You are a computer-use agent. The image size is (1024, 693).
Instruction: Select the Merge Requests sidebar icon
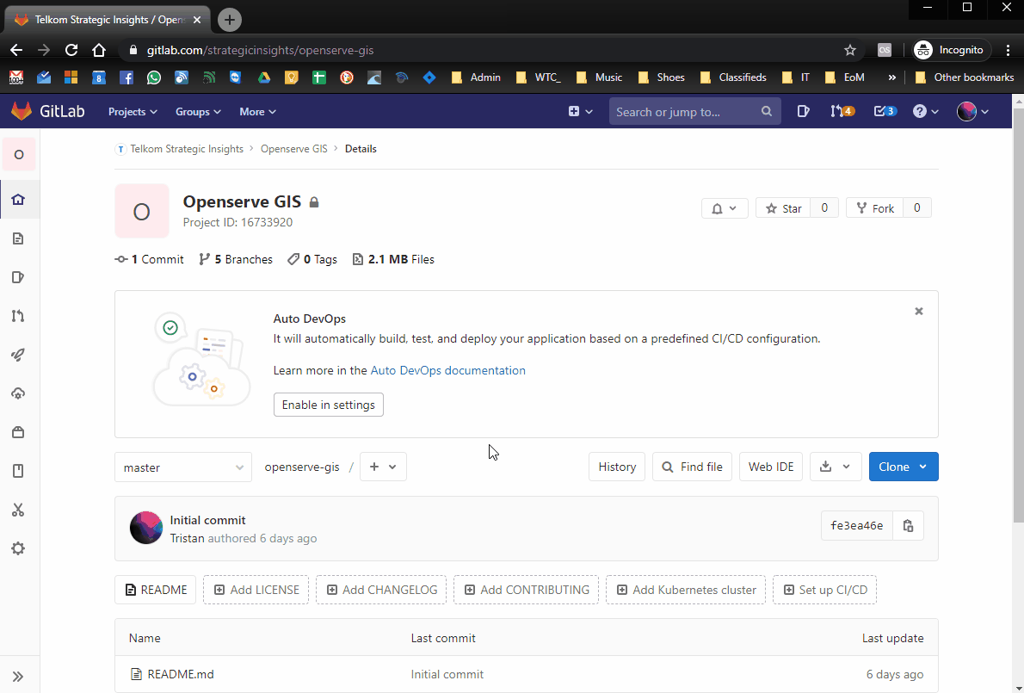[x=18, y=316]
